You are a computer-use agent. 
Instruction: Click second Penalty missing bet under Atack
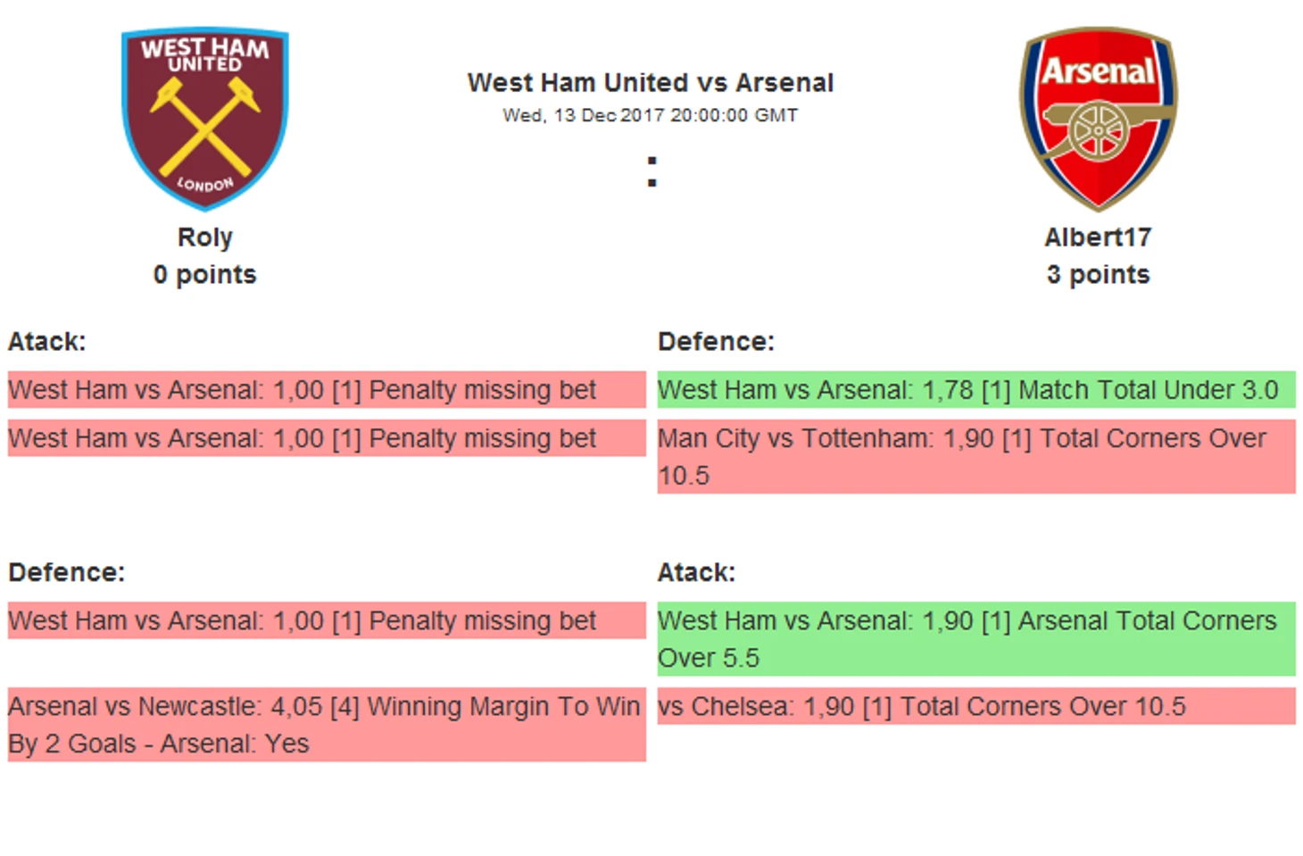[x=327, y=438]
